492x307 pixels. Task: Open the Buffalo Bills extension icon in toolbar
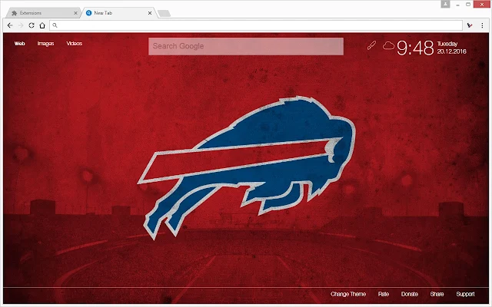[470, 25]
